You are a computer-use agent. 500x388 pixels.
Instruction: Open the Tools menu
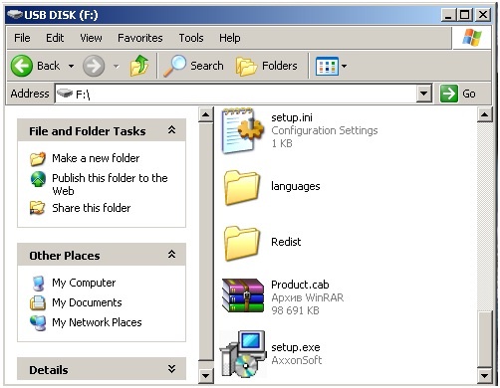(191, 38)
